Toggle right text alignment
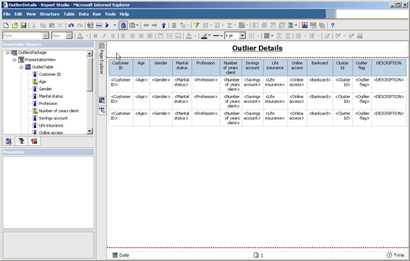 tap(141, 36)
